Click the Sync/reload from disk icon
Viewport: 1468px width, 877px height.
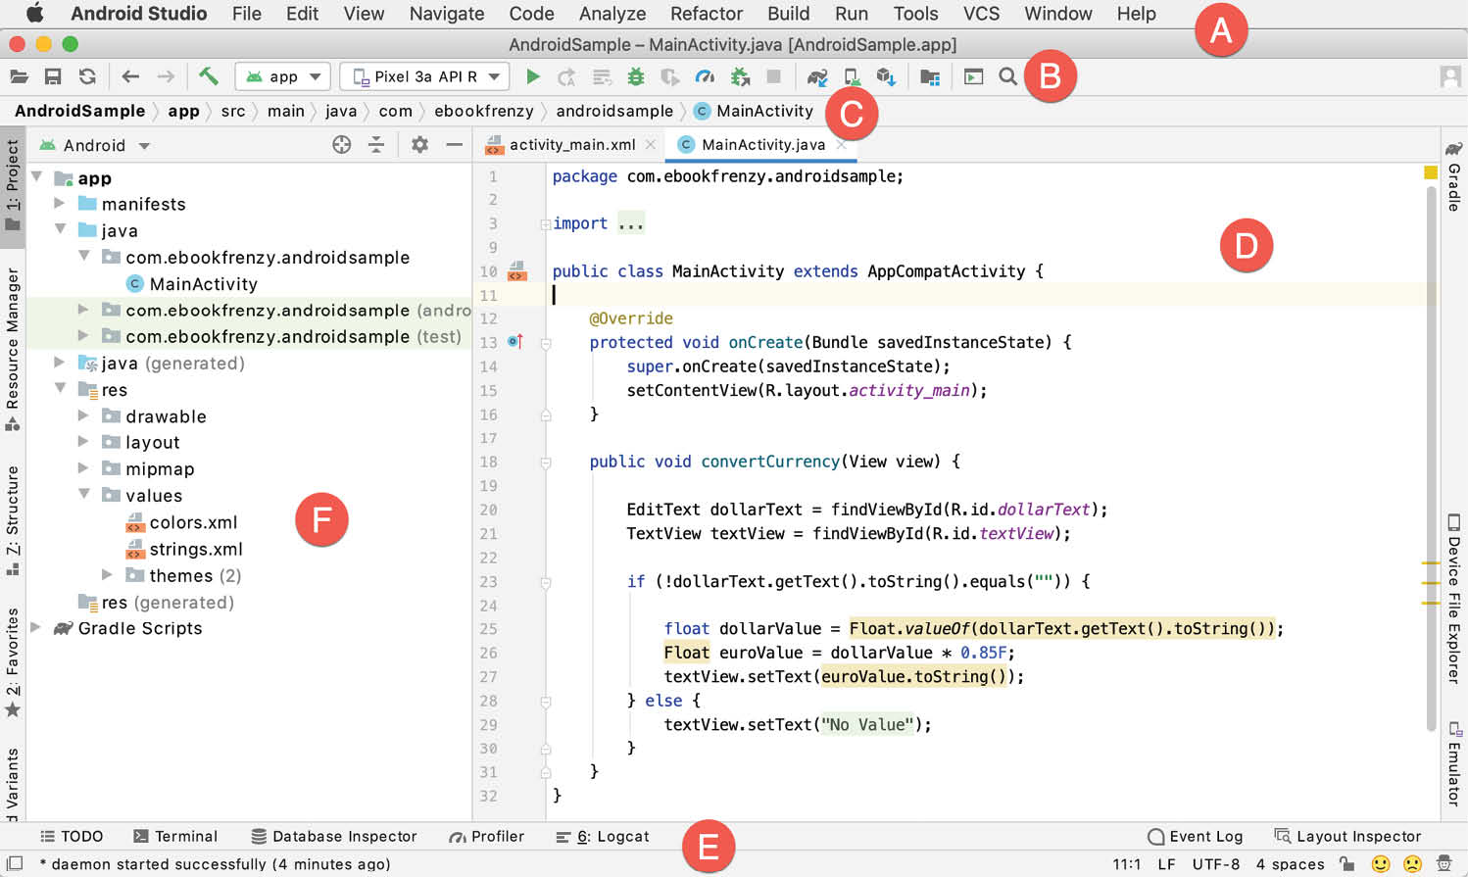coord(87,76)
